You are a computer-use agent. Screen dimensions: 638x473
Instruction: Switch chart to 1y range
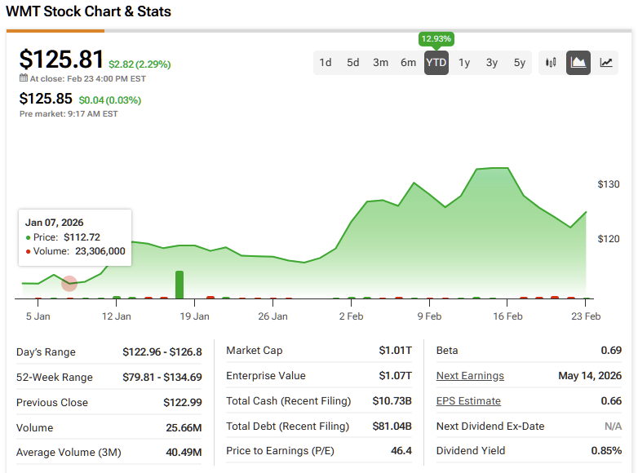[464, 63]
